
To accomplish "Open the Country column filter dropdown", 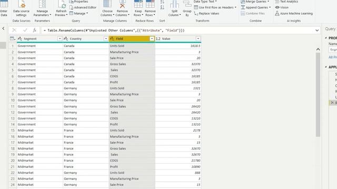I will 106,38.
